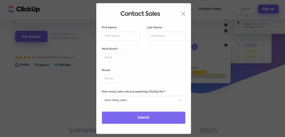Click the five-star rating icons
Screen dimensions: 285x137
25,57
